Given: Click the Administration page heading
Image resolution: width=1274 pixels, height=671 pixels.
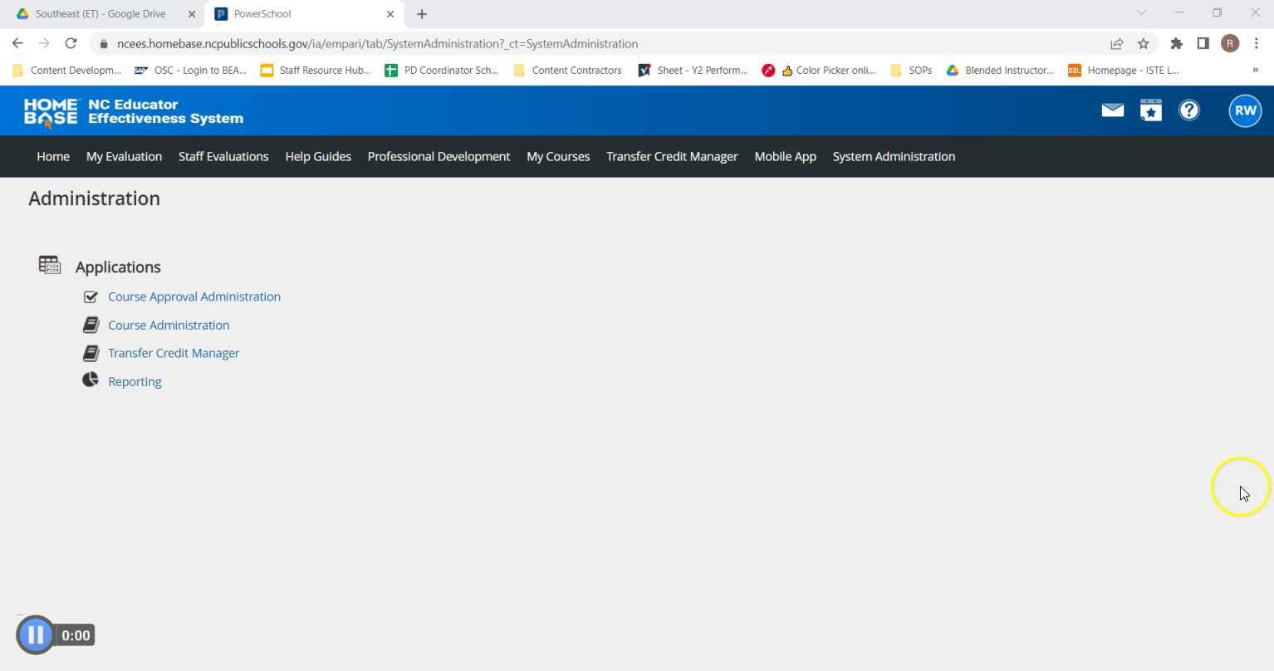Looking at the screenshot, I should pyautogui.click(x=94, y=198).
